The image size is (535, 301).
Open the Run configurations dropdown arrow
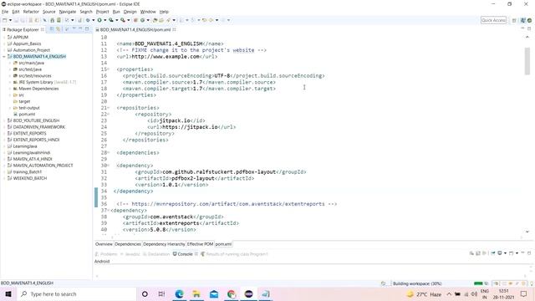[104, 20]
